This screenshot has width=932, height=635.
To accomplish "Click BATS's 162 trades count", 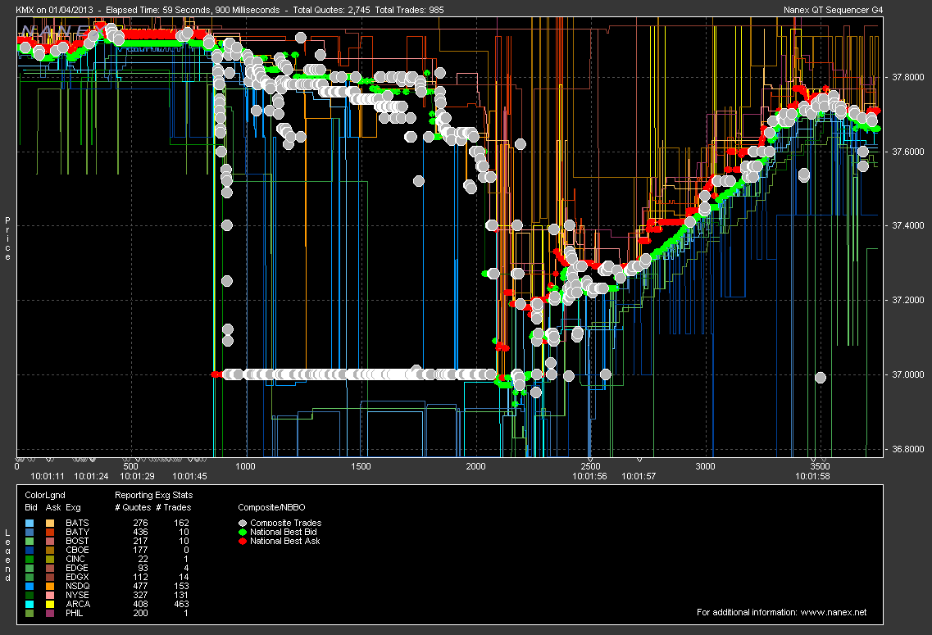I will coord(181,524).
